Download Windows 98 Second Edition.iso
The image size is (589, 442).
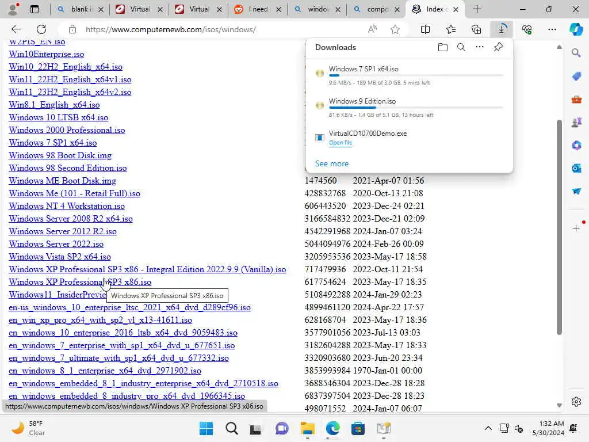click(68, 168)
